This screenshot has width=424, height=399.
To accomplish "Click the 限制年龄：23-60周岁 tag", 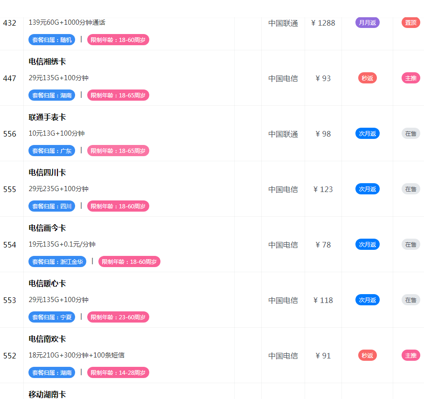I will (x=118, y=317).
